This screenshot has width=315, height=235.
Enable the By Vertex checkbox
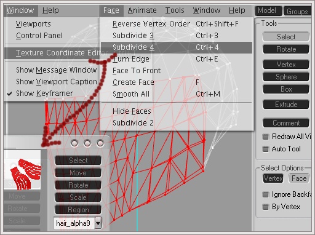[266, 207]
